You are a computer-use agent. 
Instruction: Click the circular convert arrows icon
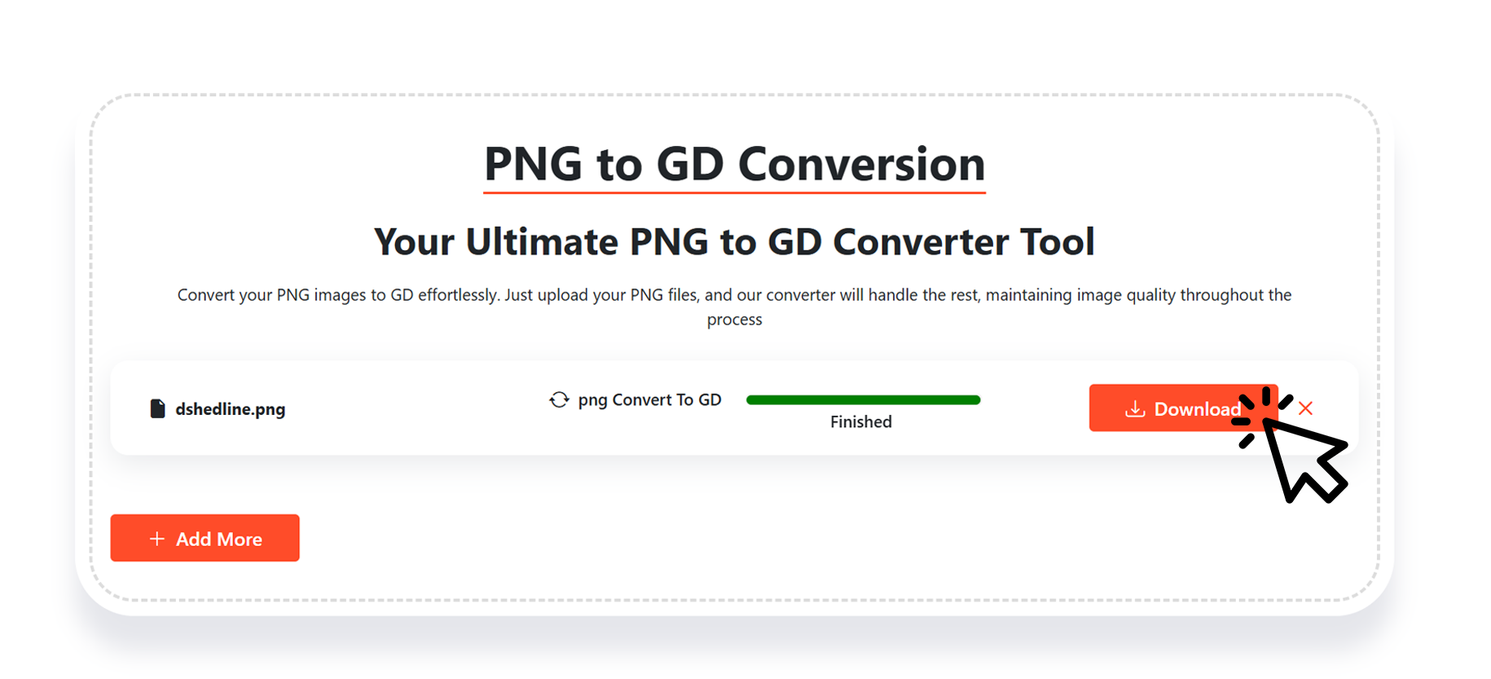(x=559, y=399)
